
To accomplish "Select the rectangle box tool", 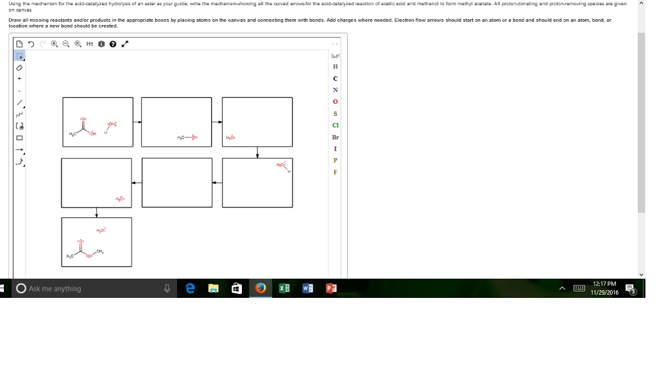I will coord(19,138).
